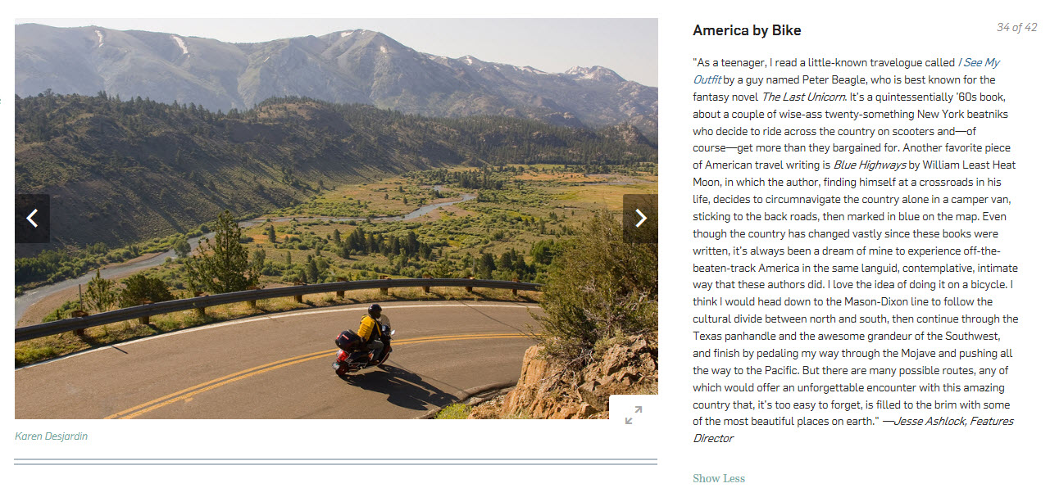1050x488 pixels.
Task: Go to the previous slide arrow
Action: 32,219
